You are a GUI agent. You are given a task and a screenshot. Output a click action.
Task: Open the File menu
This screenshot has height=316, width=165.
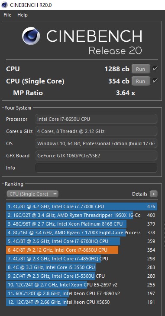(x=7, y=15)
